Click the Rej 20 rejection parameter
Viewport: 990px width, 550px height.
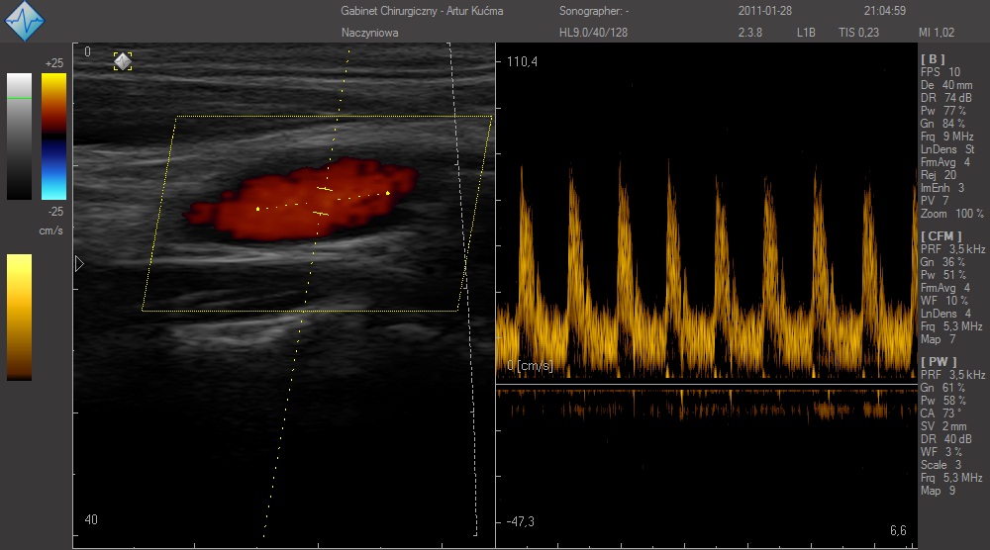click(x=939, y=175)
